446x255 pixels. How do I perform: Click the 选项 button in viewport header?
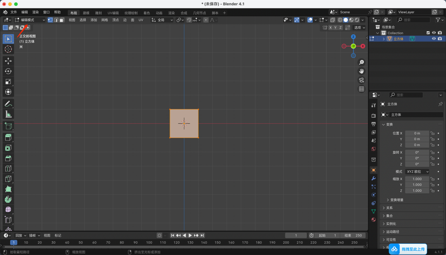point(359,27)
